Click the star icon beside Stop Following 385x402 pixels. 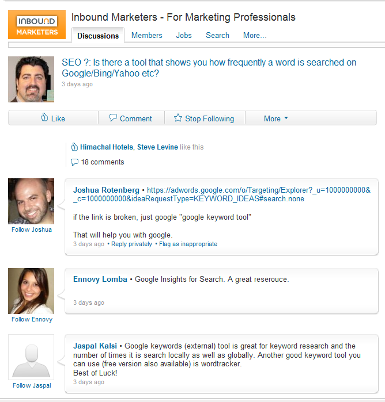[x=178, y=118]
